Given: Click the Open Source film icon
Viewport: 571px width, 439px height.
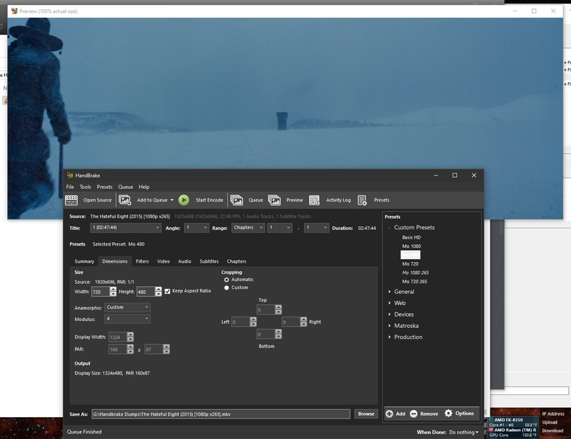Looking at the screenshot, I should 71,200.
